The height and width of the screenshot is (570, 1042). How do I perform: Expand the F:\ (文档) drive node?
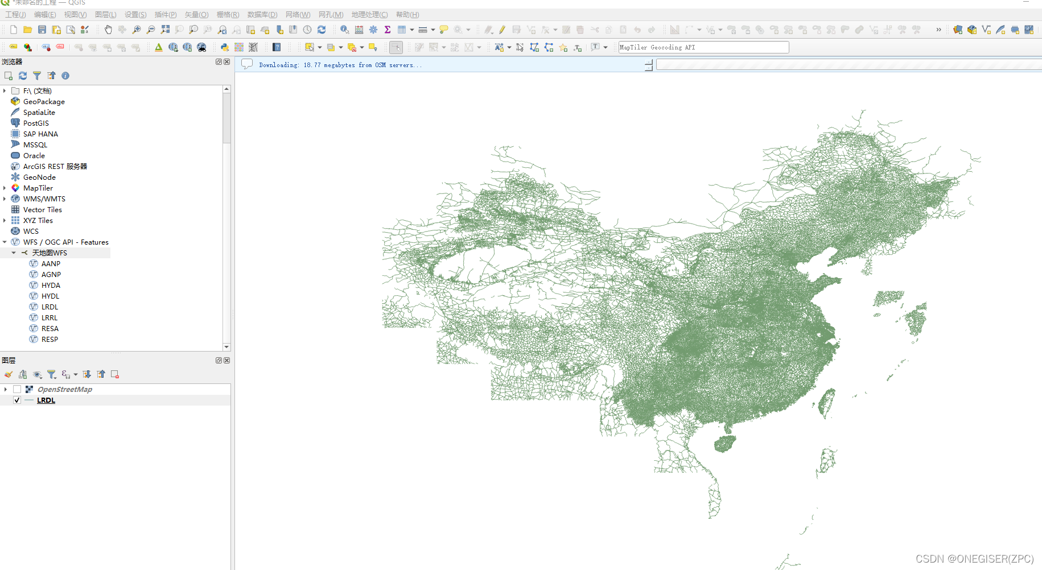[5, 91]
